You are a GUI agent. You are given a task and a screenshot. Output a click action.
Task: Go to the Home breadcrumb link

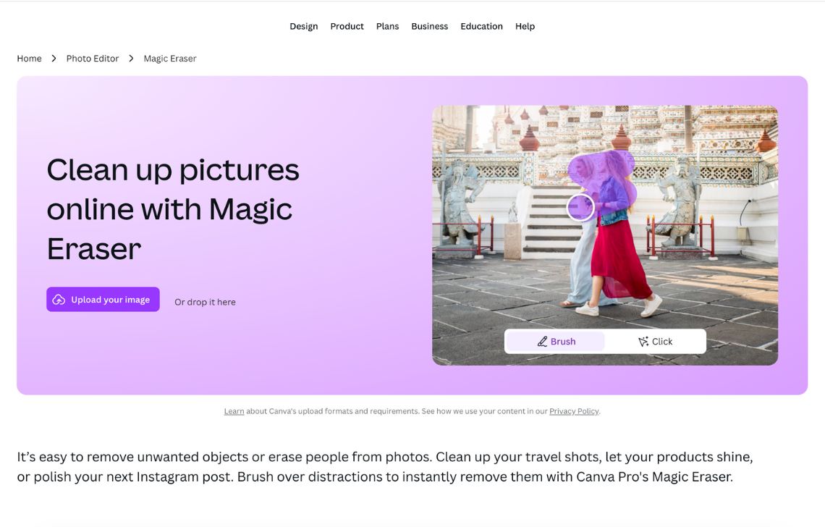click(x=29, y=59)
